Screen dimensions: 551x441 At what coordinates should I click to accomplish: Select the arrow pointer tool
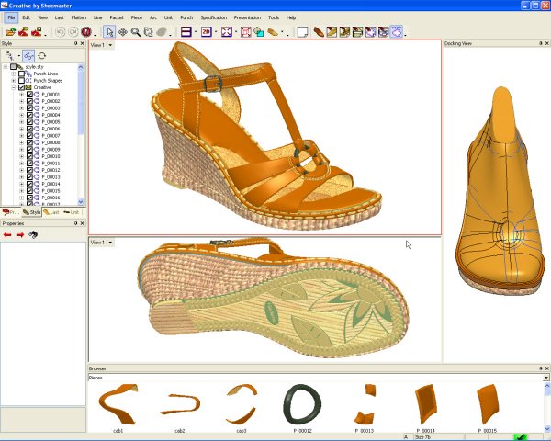[109, 32]
